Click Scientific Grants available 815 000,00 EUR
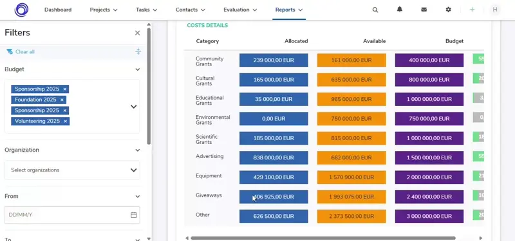 (x=351, y=138)
